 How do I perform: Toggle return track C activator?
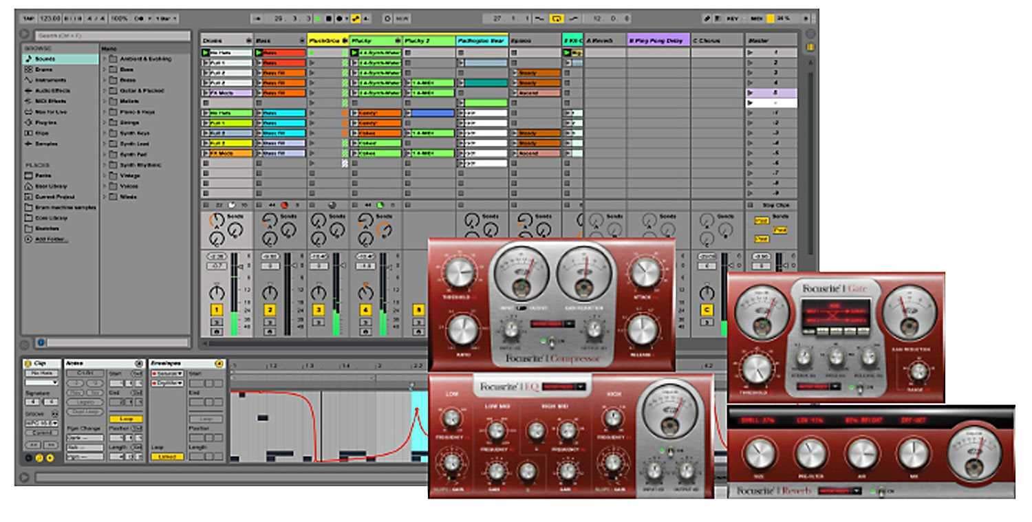tap(706, 310)
